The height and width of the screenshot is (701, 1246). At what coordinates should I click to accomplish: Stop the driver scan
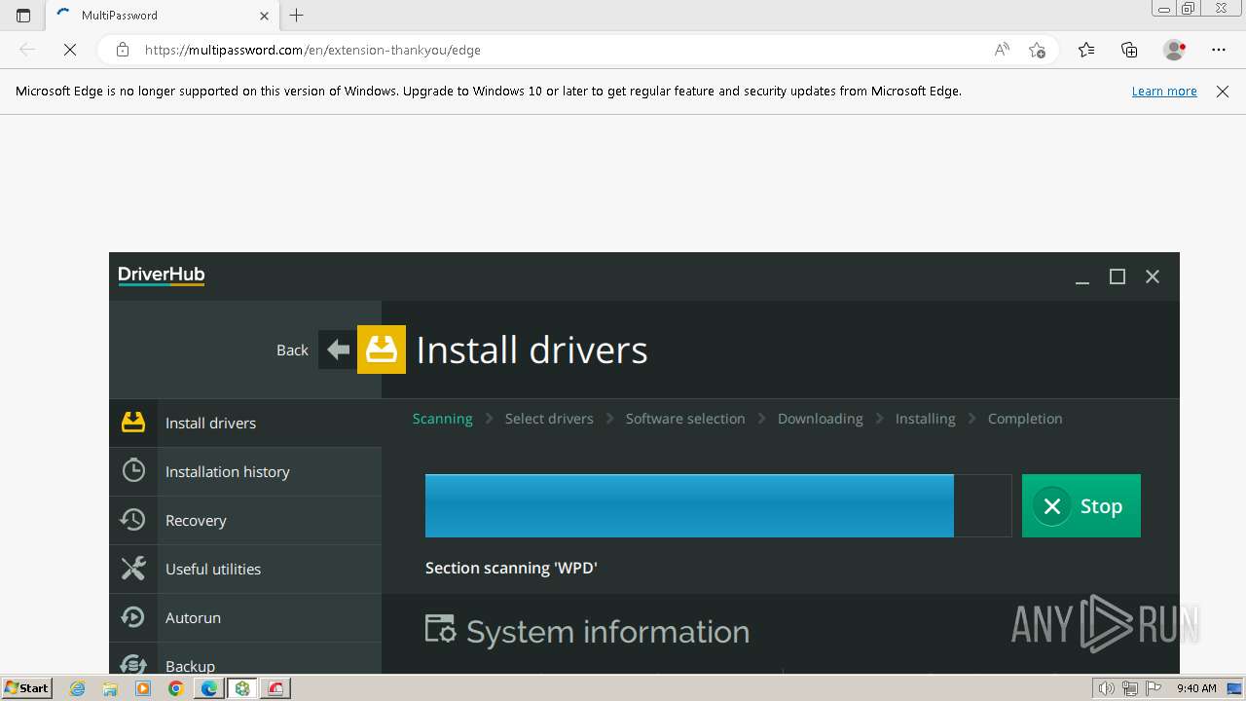click(x=1081, y=506)
